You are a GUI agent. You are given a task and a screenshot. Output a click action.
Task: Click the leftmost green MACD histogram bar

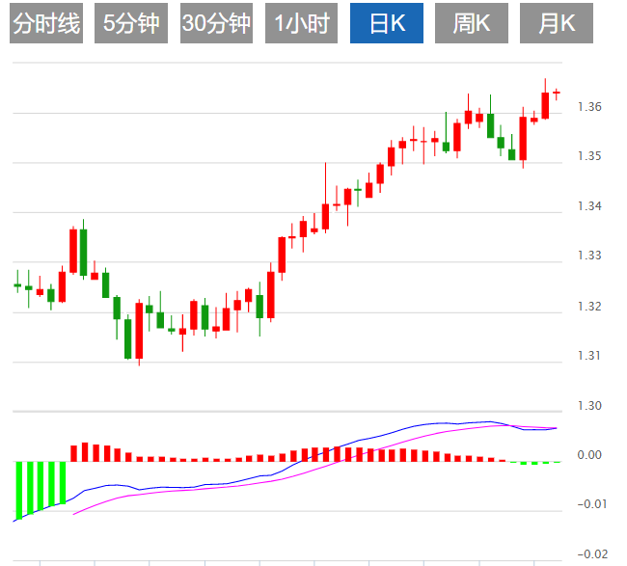click(x=18, y=490)
